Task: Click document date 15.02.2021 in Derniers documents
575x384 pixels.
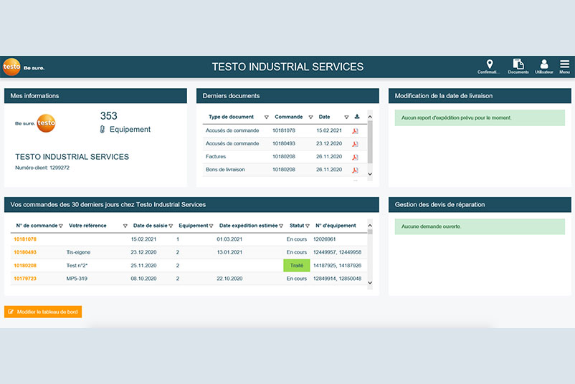Action: tap(329, 130)
